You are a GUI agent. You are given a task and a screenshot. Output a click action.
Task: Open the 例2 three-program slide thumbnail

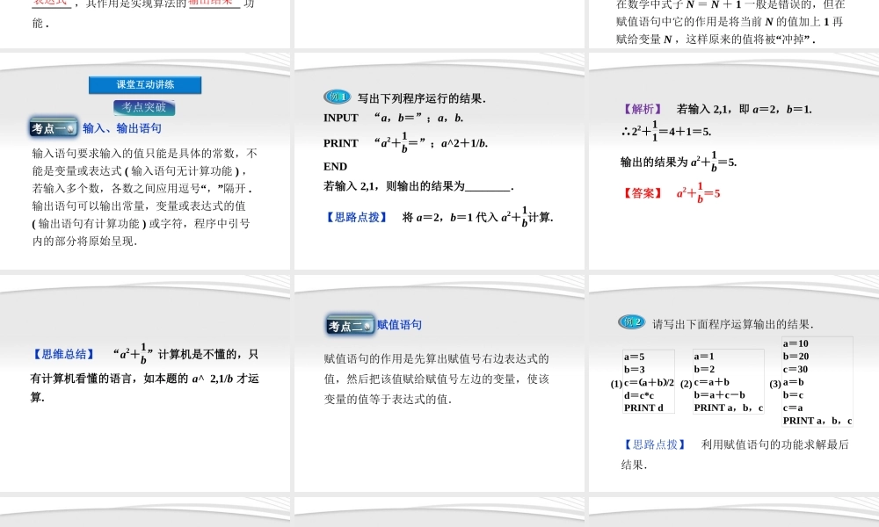(x=734, y=383)
